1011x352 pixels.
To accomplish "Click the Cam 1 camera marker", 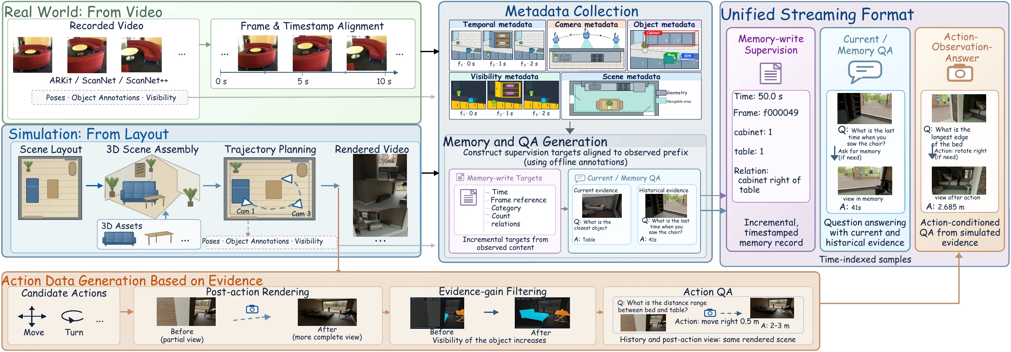I will point(246,203).
